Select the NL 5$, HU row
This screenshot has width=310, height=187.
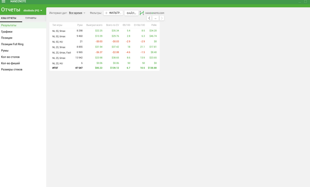click(x=105, y=42)
